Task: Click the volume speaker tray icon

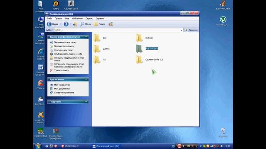Action: (x=222, y=146)
